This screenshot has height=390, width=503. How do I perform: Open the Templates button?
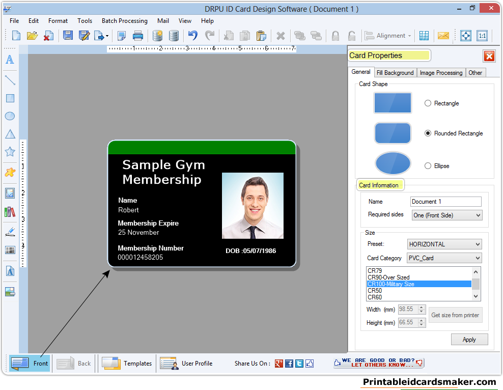click(127, 364)
